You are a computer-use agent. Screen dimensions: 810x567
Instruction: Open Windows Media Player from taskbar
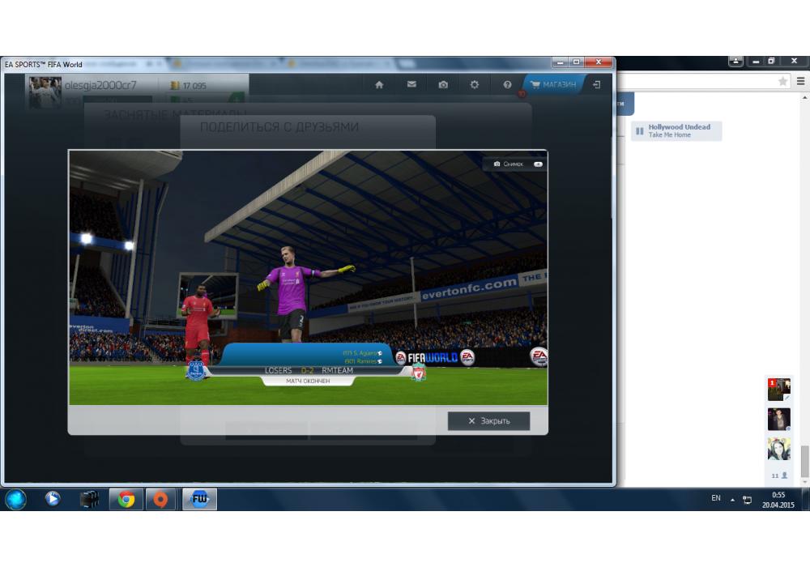point(53,499)
